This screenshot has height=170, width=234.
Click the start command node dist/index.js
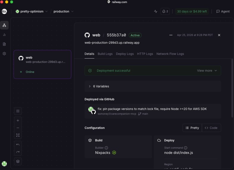click(178, 153)
